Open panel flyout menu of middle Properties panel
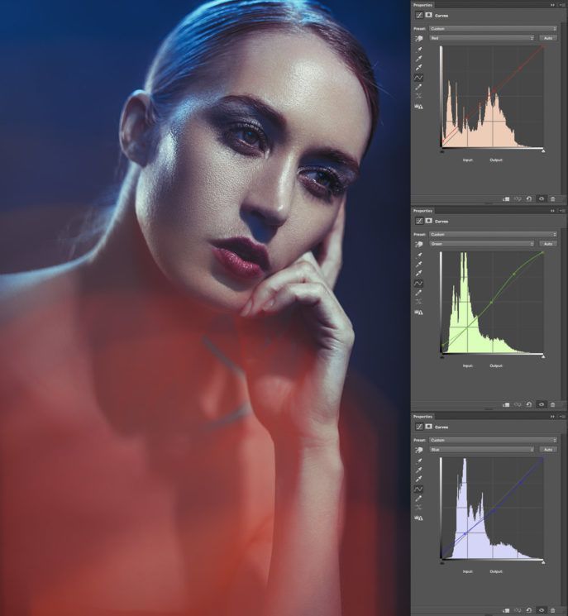The height and width of the screenshot is (616, 568). tap(562, 211)
